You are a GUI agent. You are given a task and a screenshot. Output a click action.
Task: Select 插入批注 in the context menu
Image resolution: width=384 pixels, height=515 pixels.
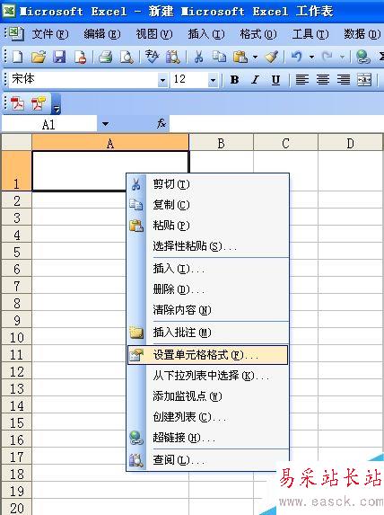(x=207, y=333)
